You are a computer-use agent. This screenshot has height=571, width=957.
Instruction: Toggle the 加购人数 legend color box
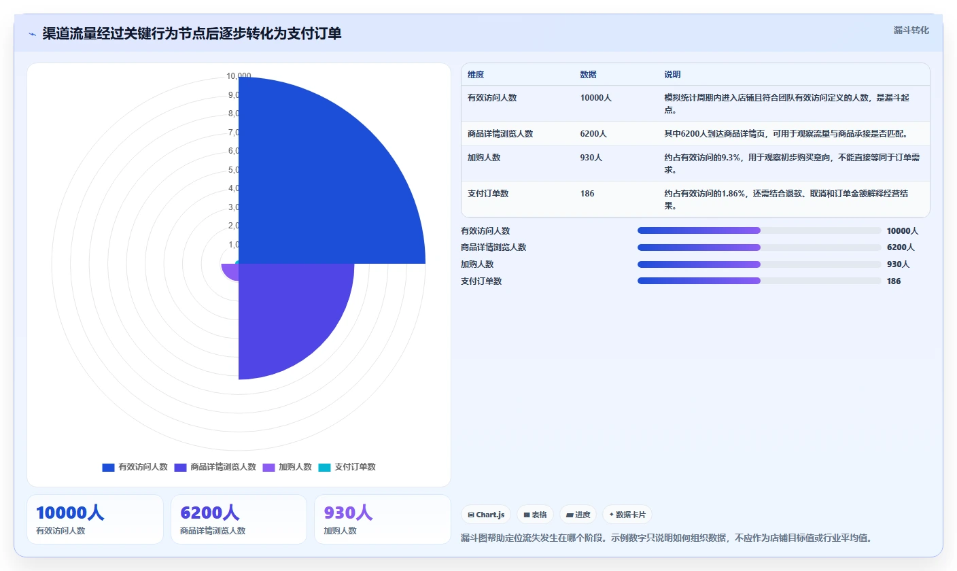point(268,467)
